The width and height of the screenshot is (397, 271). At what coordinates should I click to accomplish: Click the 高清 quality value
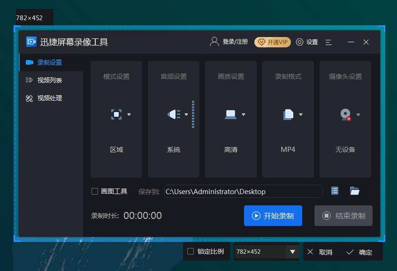point(231,150)
